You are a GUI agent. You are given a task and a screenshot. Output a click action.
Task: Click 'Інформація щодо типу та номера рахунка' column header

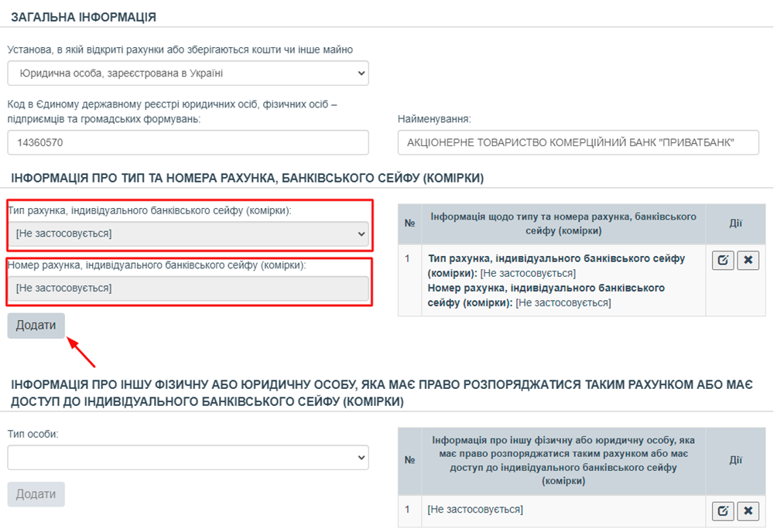tap(564, 223)
